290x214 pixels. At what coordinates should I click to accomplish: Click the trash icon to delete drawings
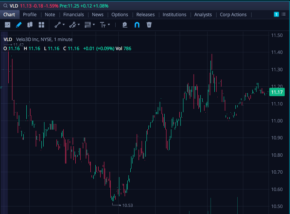149,25
